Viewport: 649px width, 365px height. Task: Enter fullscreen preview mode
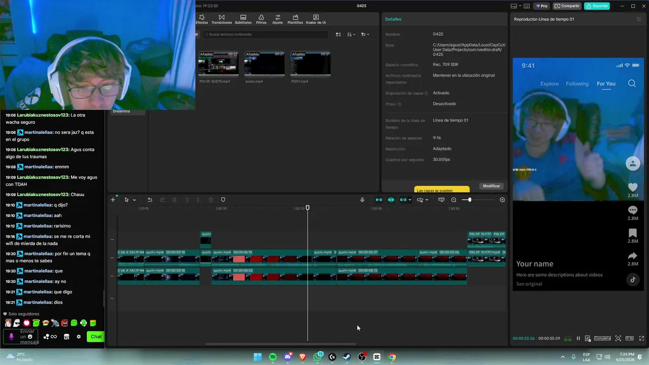pos(641,338)
